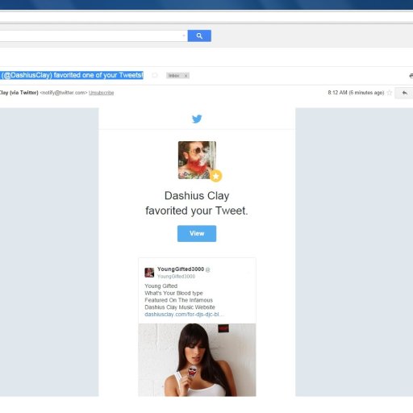Click the Twitter bird logo
The height and width of the screenshot is (413, 413).
tap(197, 119)
